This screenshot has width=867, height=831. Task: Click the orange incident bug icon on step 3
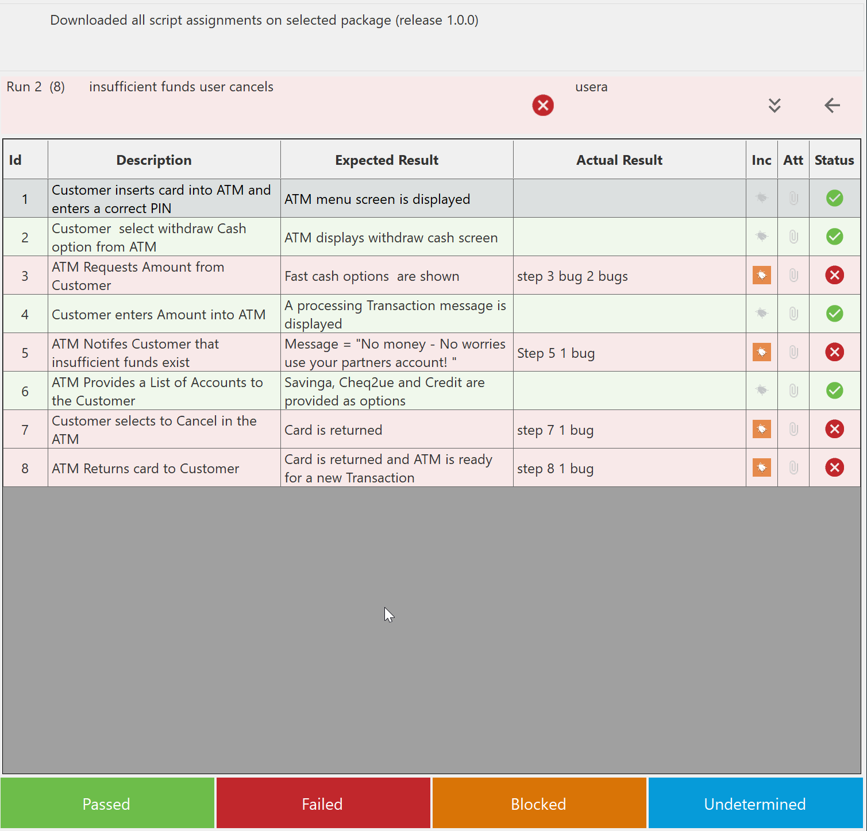(x=761, y=276)
